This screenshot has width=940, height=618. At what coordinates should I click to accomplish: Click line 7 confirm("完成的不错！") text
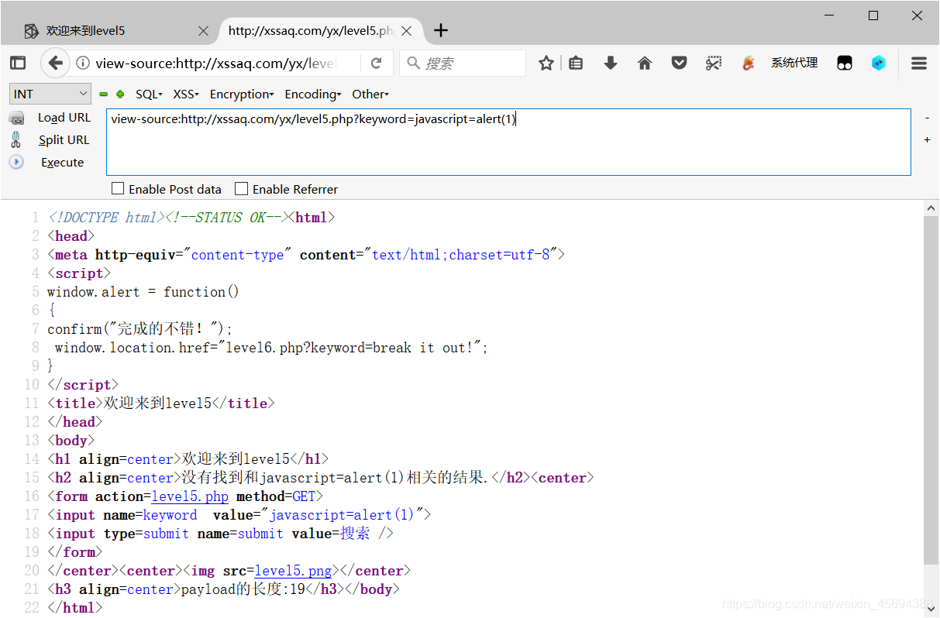(140, 329)
